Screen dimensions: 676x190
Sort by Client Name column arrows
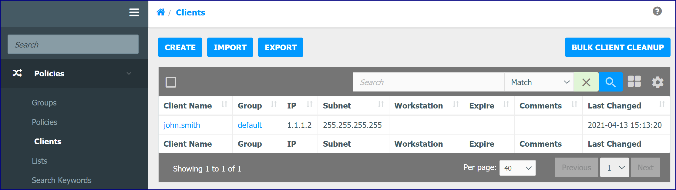pos(224,105)
